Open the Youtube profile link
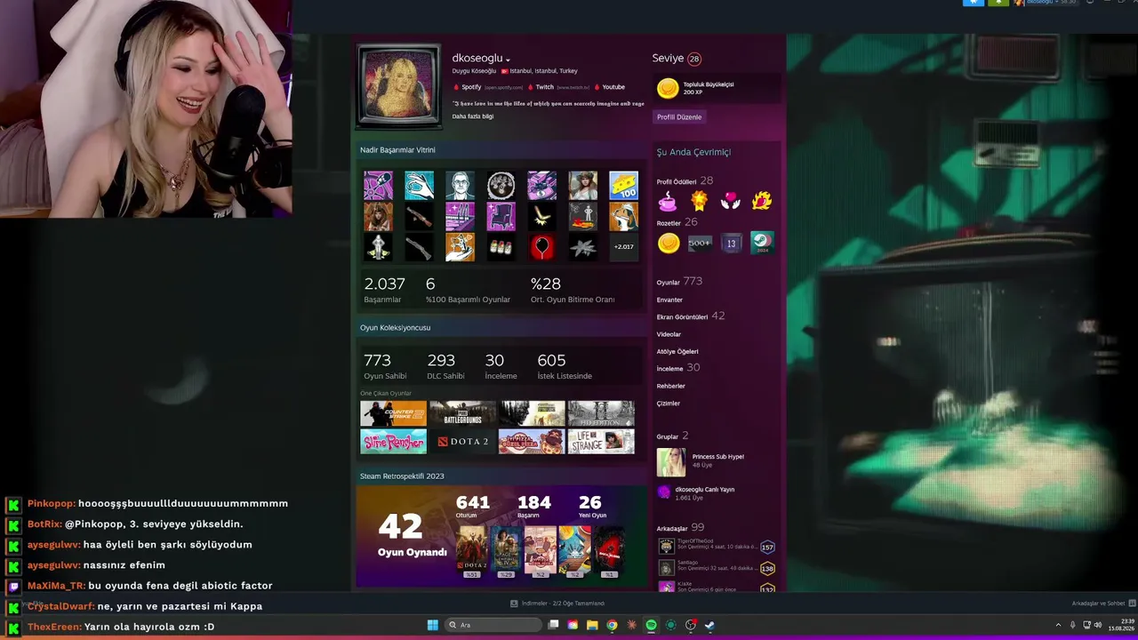 [x=613, y=87]
